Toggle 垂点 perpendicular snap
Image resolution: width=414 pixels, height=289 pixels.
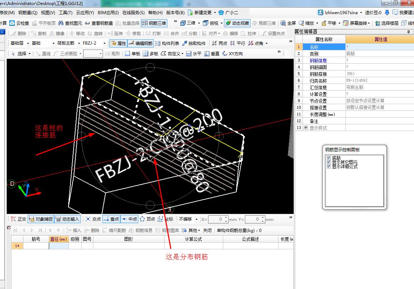[x=111, y=219]
